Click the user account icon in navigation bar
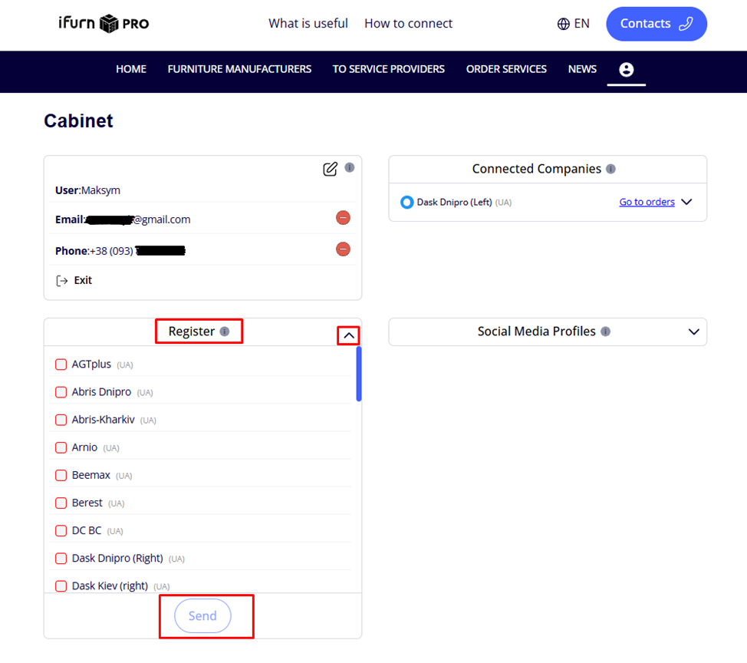The image size is (747, 663). click(x=626, y=70)
